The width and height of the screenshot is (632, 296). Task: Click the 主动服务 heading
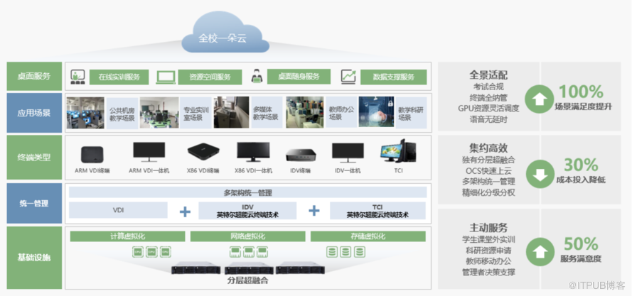488,228
